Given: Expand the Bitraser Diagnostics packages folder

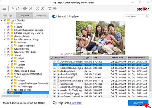Looking at the screenshot, I should tap(5, 30).
